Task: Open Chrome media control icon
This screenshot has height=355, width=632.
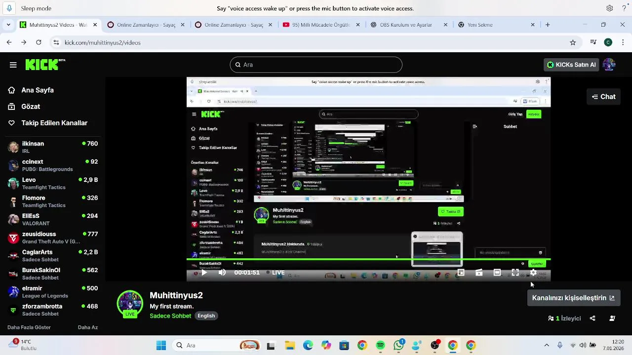Action: [x=593, y=42]
